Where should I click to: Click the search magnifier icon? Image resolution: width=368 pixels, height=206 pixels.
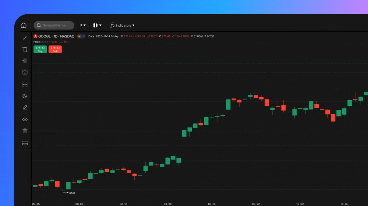point(39,25)
